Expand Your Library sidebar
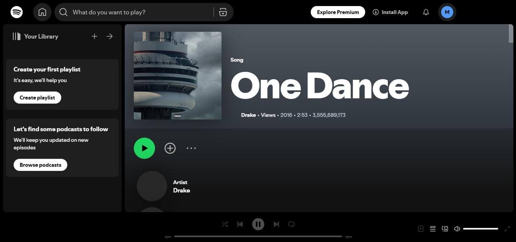The height and width of the screenshot is (242, 516). [109, 36]
